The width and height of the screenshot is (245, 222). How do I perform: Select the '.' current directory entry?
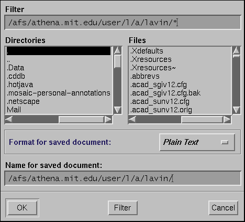tap(59, 51)
